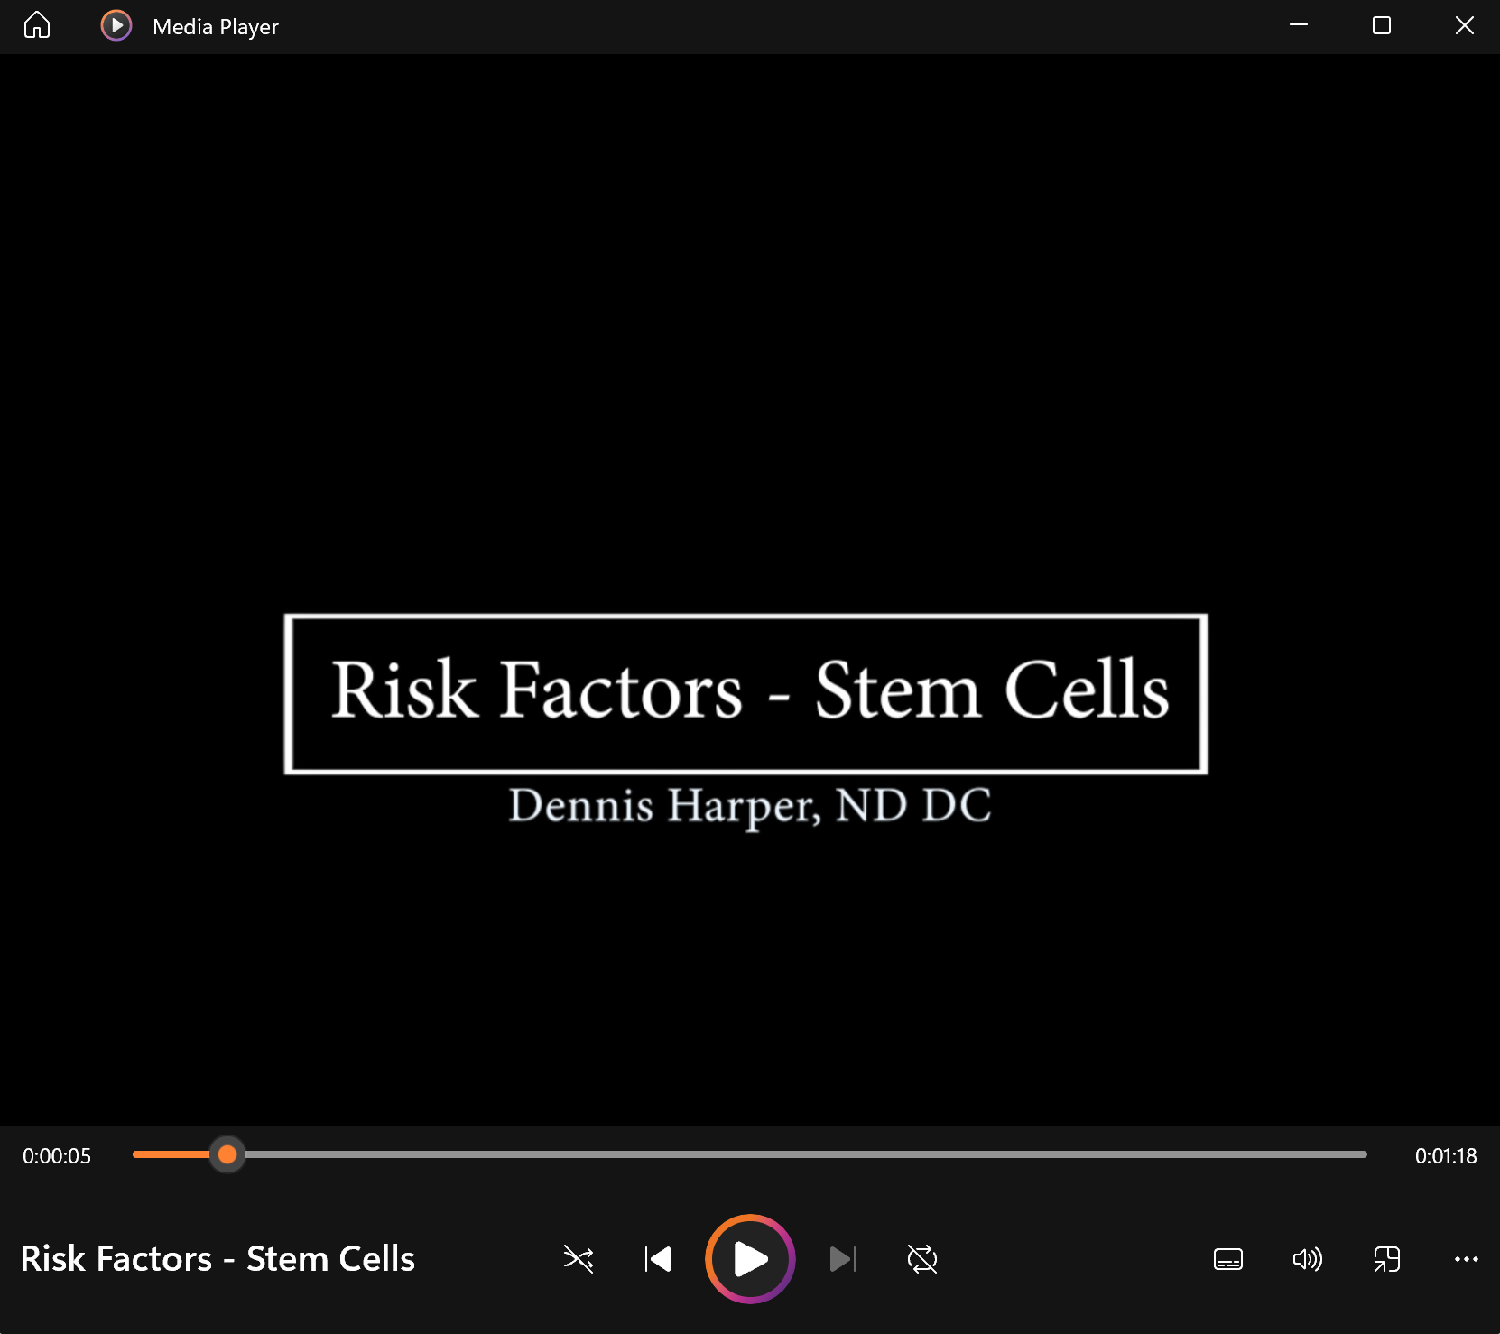The width and height of the screenshot is (1500, 1334).
Task: Click the seek bar playhead handle
Action: (227, 1155)
